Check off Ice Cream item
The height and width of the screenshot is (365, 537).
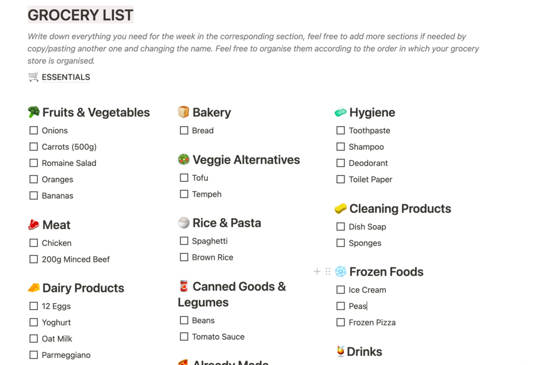340,290
